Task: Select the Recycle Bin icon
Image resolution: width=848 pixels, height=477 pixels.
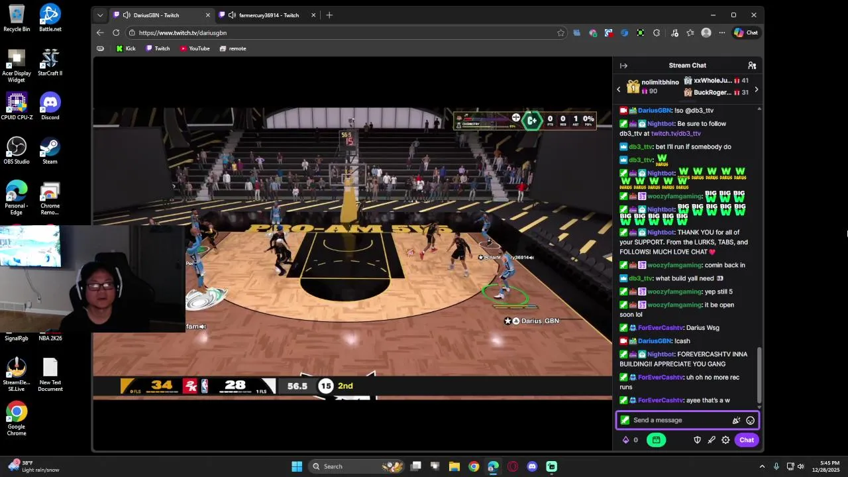Action: pos(17,18)
